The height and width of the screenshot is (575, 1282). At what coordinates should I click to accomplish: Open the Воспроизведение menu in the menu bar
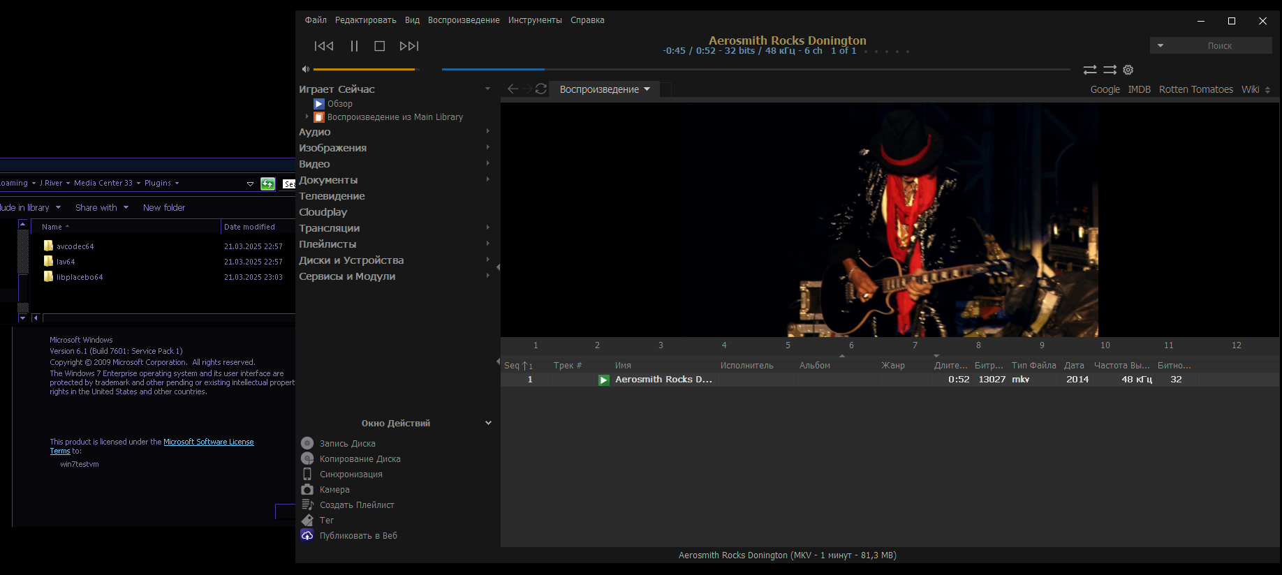[x=464, y=20]
